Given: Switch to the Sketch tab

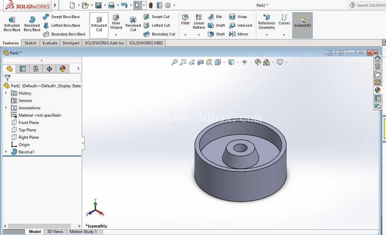Looking at the screenshot, I should (30, 43).
